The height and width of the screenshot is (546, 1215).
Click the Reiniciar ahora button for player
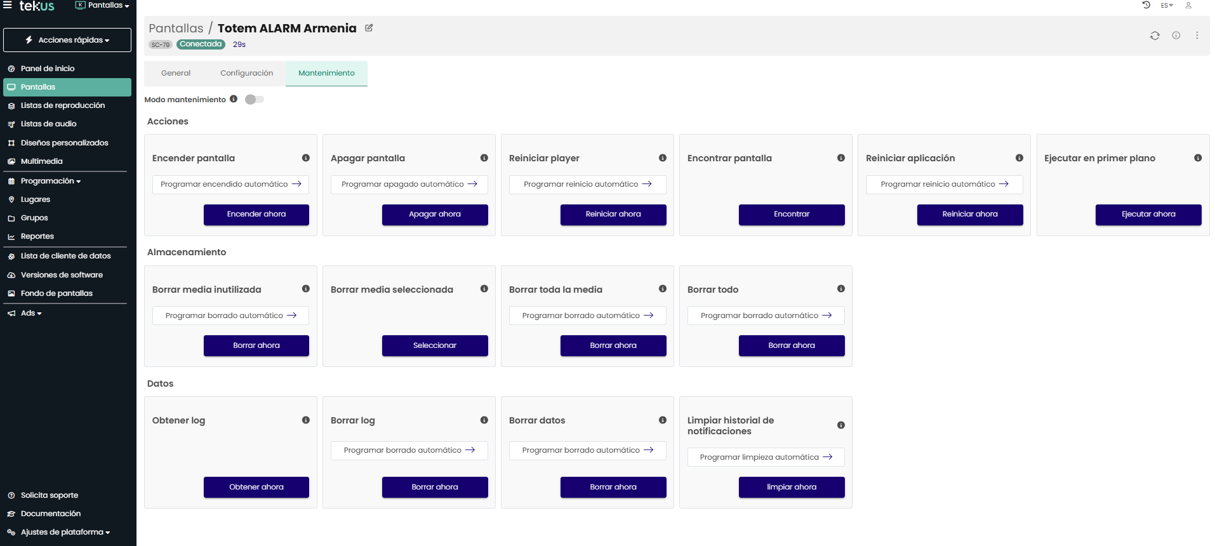tap(613, 215)
